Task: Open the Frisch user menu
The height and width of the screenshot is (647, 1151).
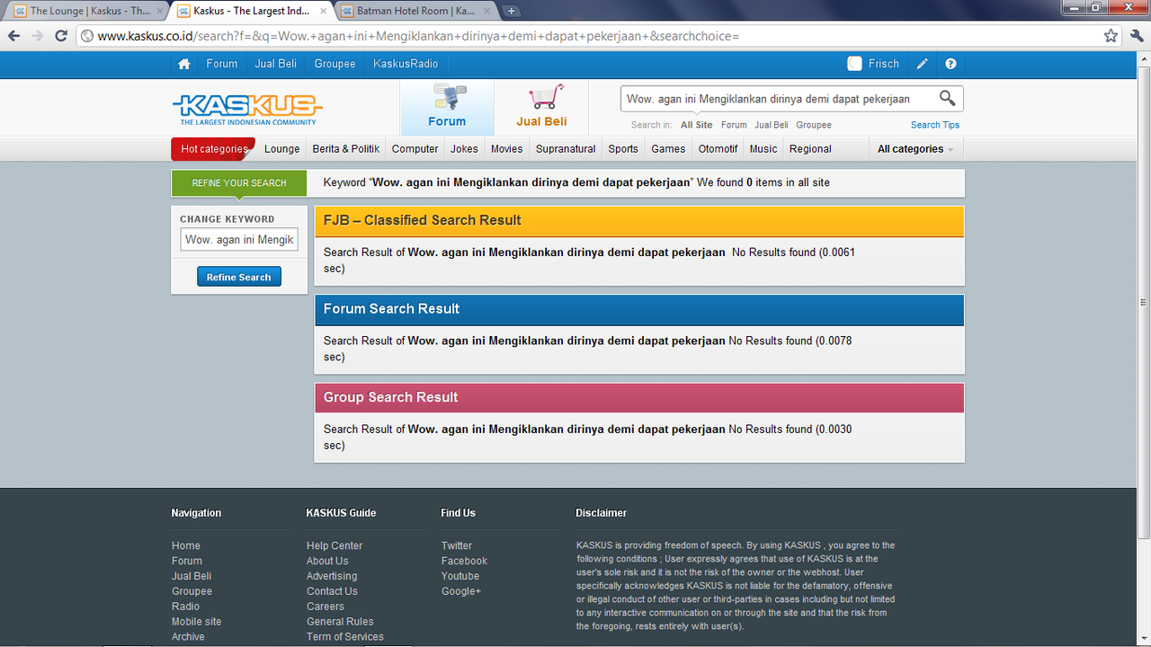Action: click(883, 64)
